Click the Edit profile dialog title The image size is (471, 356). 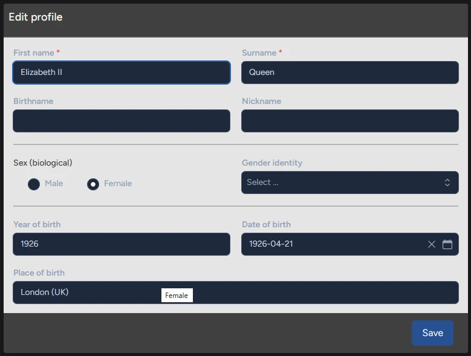(x=36, y=17)
